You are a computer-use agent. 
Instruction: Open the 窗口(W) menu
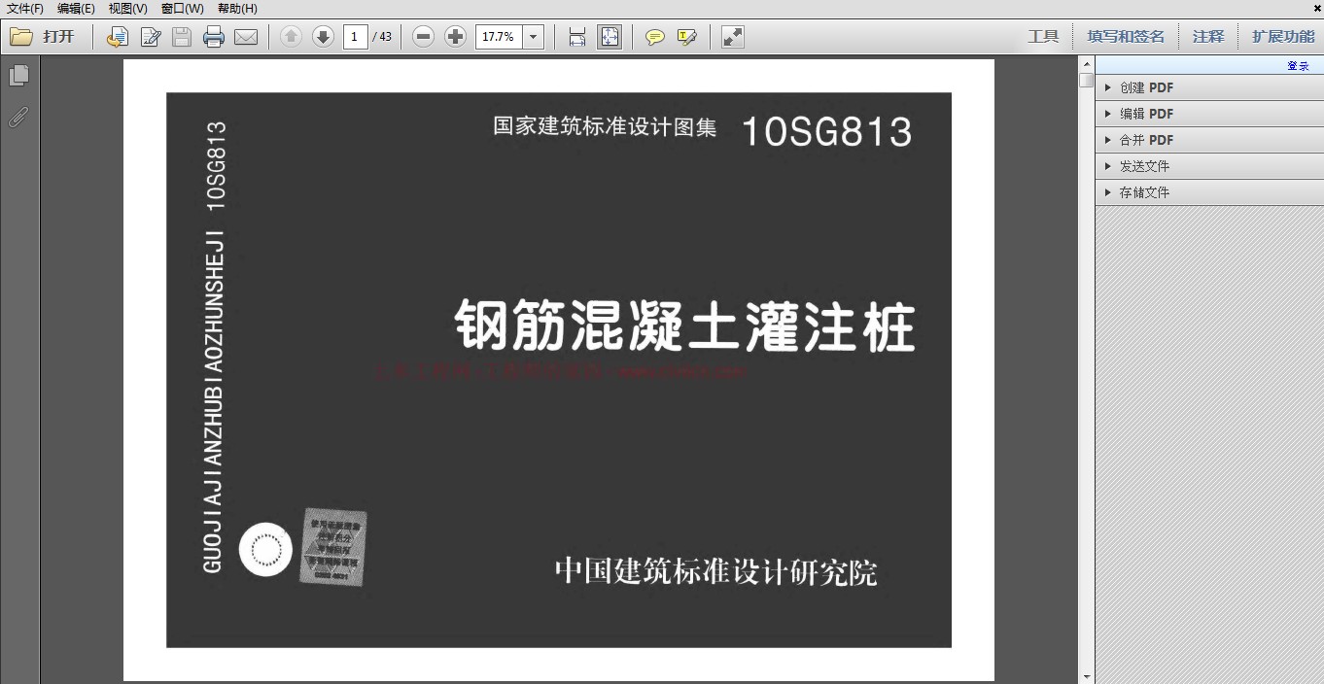[x=183, y=9]
